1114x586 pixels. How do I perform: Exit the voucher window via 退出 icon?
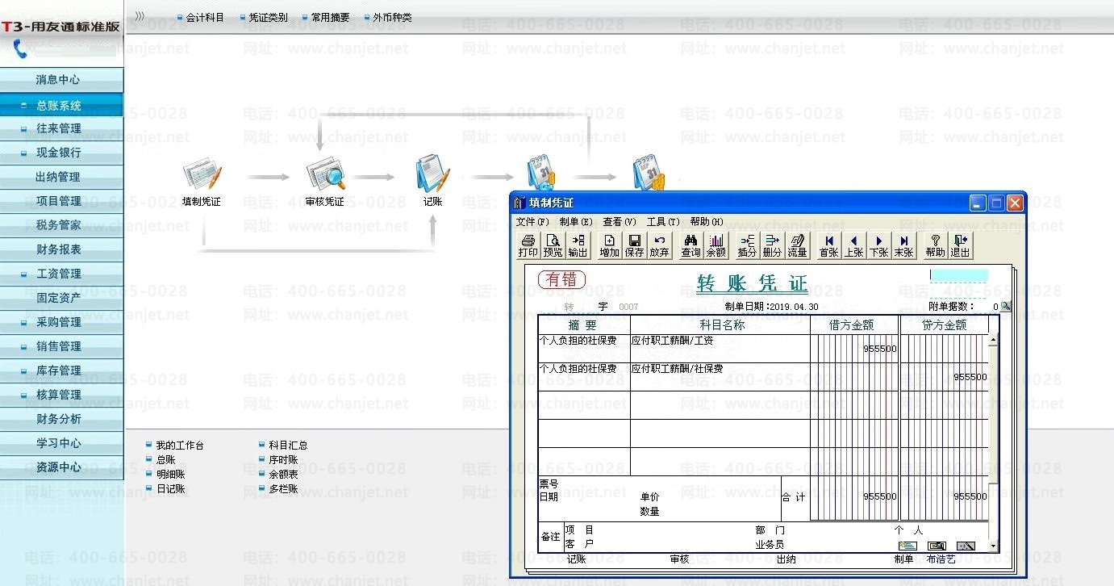coord(960,245)
